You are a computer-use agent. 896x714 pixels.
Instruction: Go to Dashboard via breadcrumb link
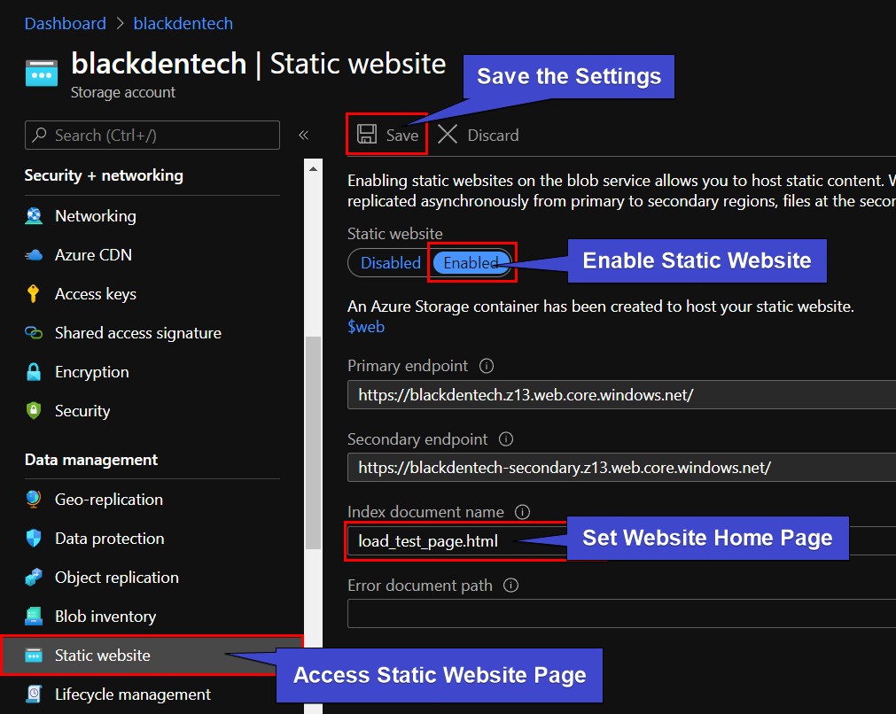click(66, 23)
